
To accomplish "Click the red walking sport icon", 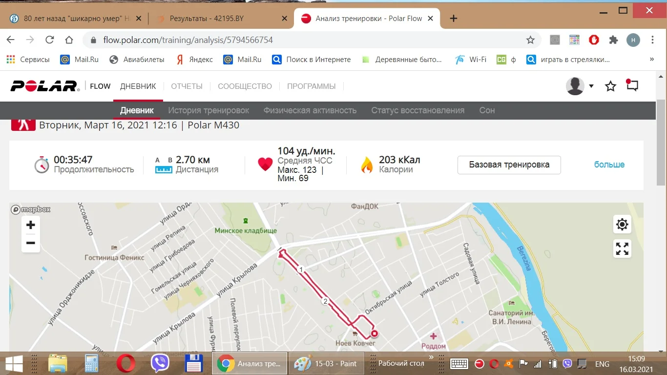I will click(x=23, y=125).
